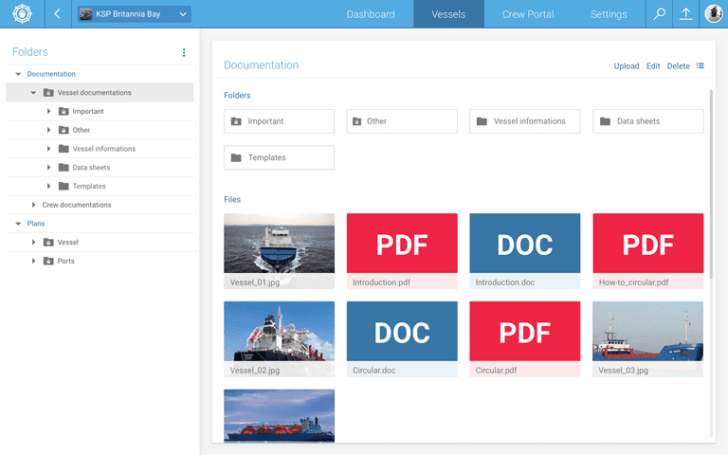The image size is (728, 455).
Task: Open the Vessel_01.jpg thumbnail
Action: [279, 244]
